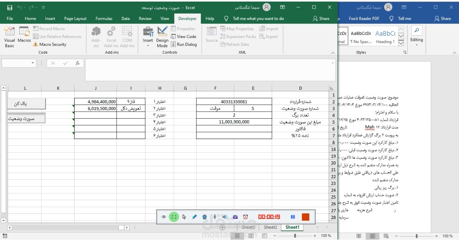Open the Editing dropdown in Word window
459x244 pixels.
pos(416,36)
